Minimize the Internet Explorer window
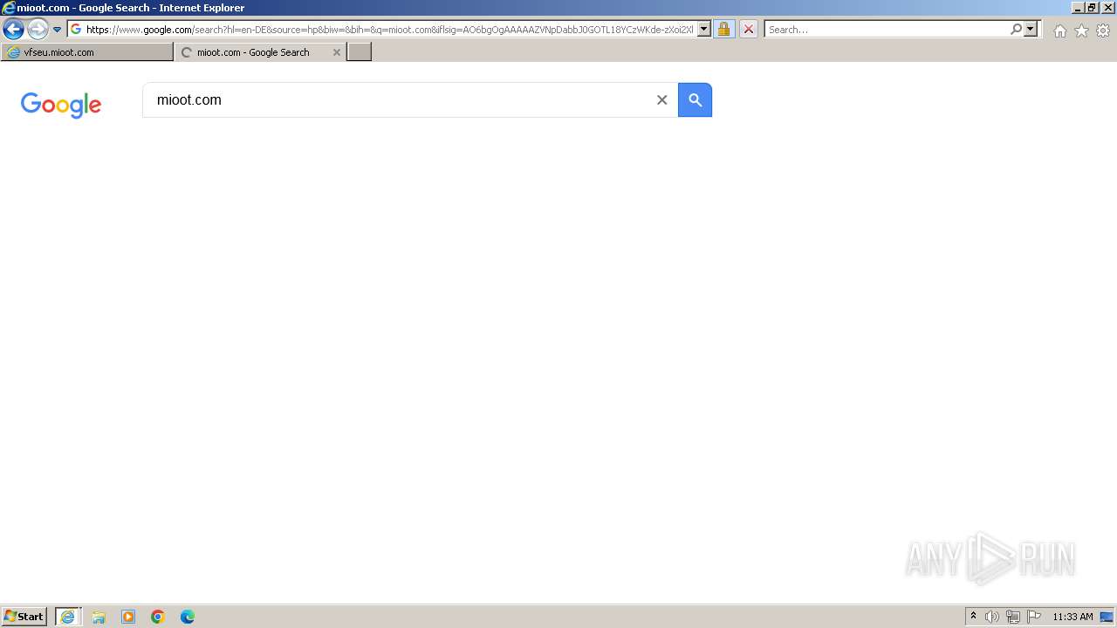Screen dimensions: 1117x628 pyautogui.click(x=1078, y=7)
